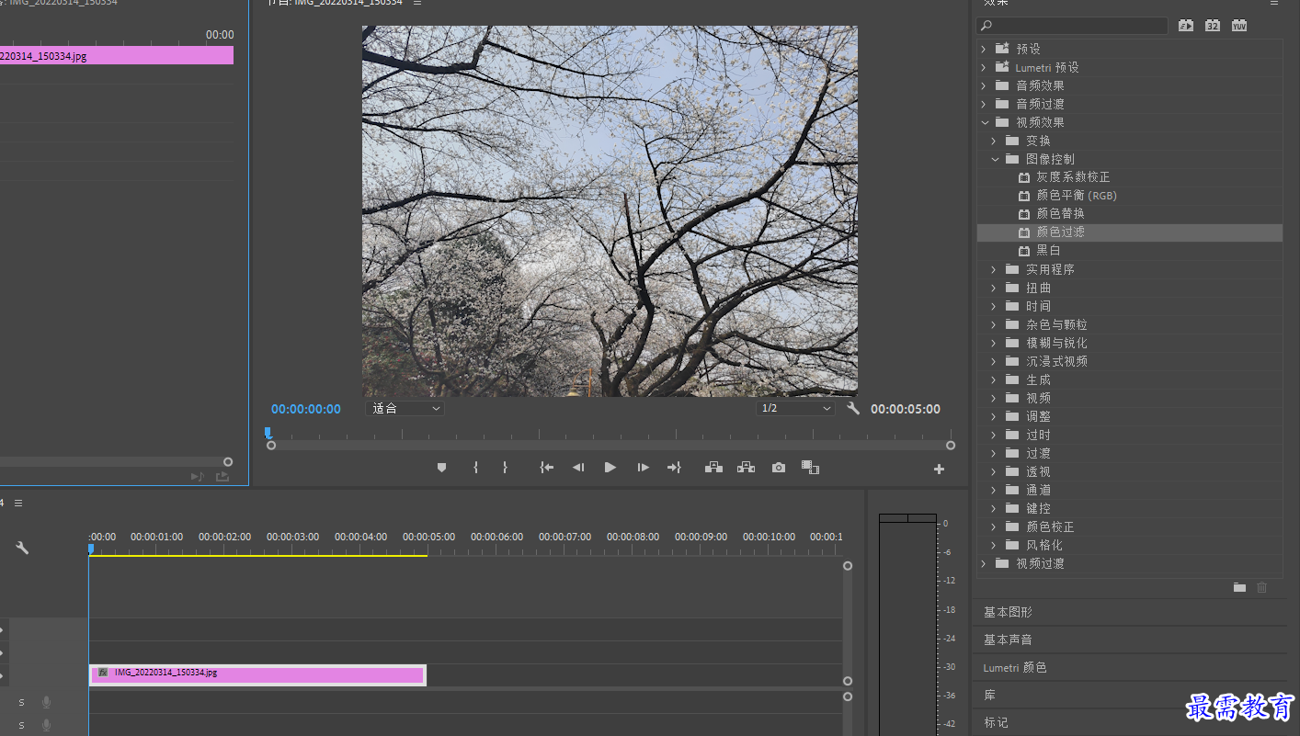Select the pink IMG_20220314_150334.jpg timeline clip
This screenshot has width=1300, height=736.
257,675
